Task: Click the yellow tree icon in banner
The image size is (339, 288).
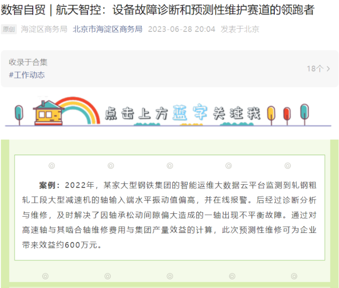Action: pos(271,115)
